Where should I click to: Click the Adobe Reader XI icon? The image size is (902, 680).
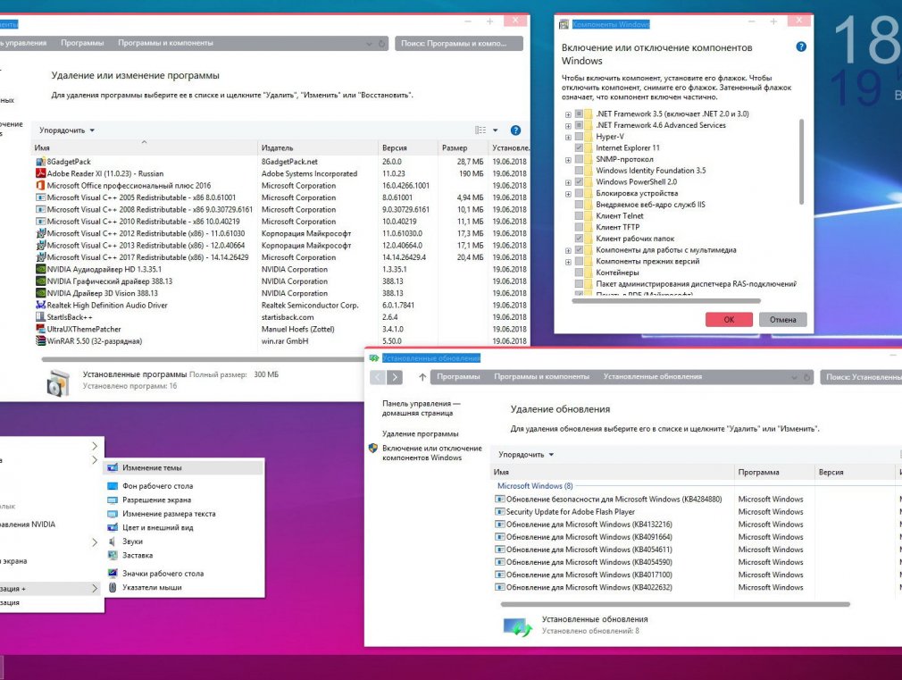pyautogui.click(x=40, y=173)
